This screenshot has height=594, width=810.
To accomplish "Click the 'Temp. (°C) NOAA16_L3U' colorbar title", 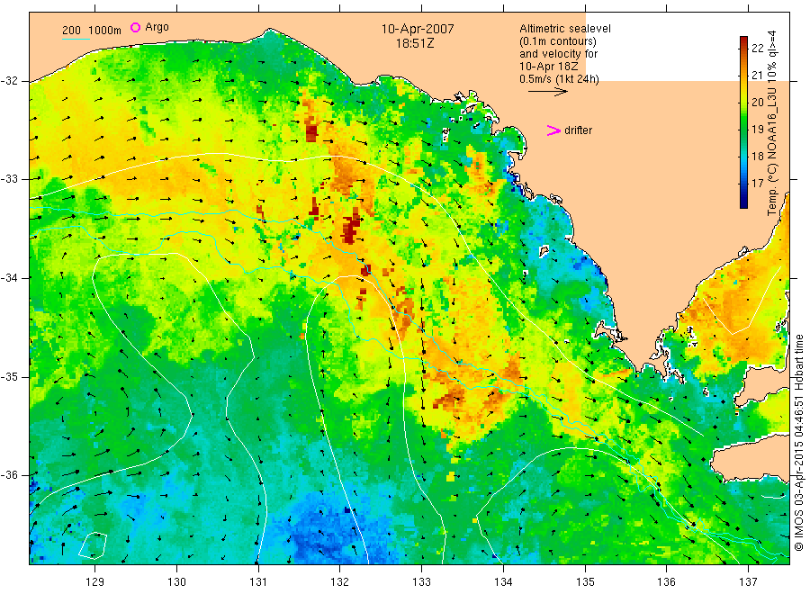I will tap(772, 150).
